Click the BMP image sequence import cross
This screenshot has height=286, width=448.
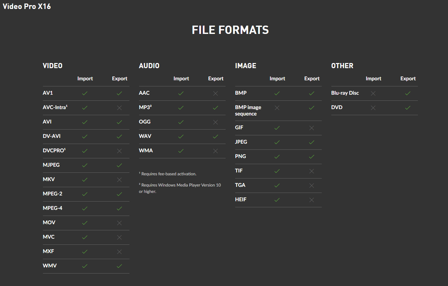[x=277, y=108]
